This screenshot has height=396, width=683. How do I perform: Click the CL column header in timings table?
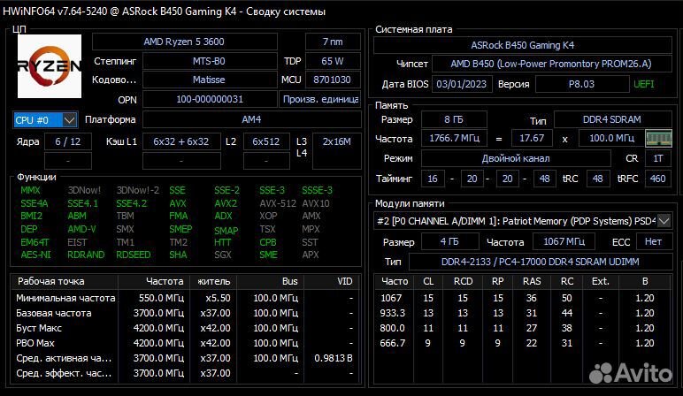coord(428,282)
